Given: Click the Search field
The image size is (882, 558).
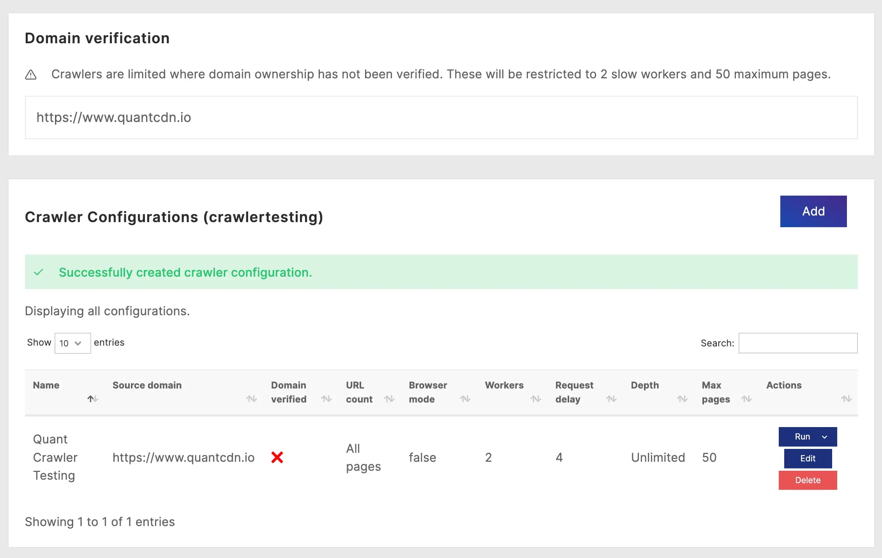Looking at the screenshot, I should [x=797, y=343].
